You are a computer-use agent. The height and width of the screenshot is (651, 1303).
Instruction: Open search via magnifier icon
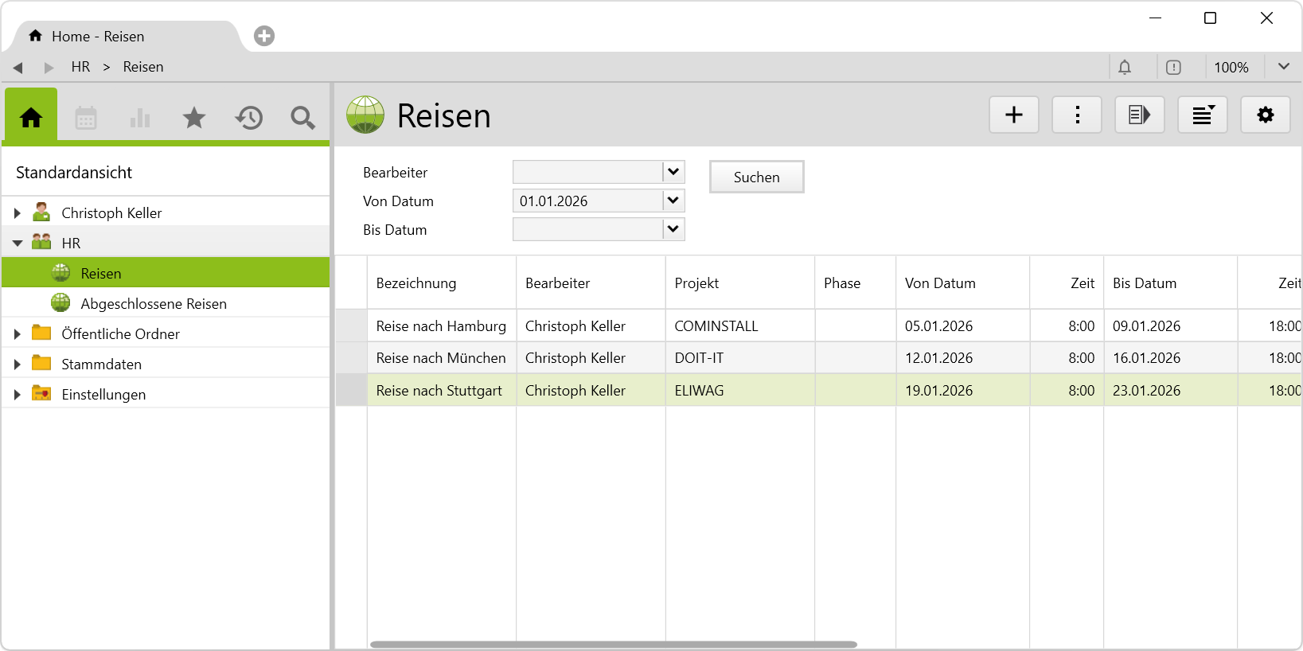pyautogui.click(x=302, y=118)
